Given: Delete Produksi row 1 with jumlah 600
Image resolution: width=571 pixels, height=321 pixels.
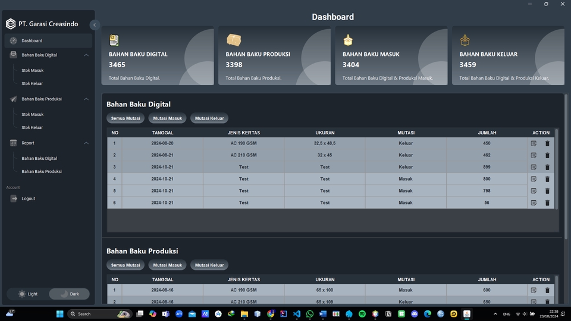Looking at the screenshot, I should [547, 290].
